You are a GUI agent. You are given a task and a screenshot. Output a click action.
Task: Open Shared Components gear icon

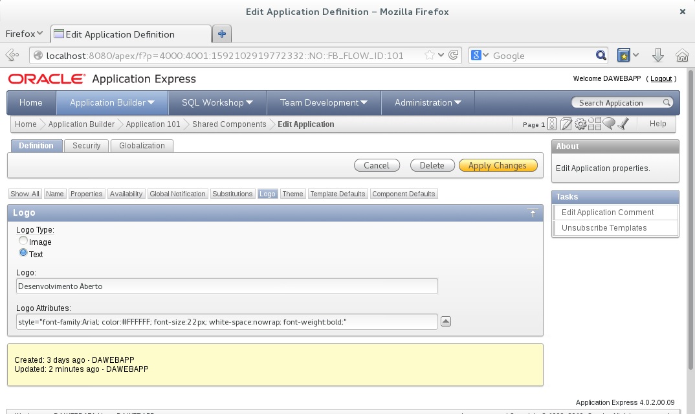(x=580, y=124)
